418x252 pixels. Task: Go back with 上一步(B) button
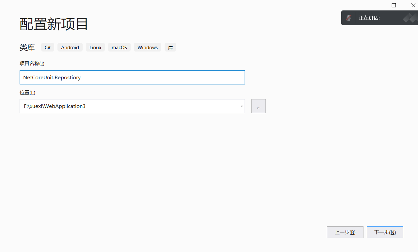[345, 232]
